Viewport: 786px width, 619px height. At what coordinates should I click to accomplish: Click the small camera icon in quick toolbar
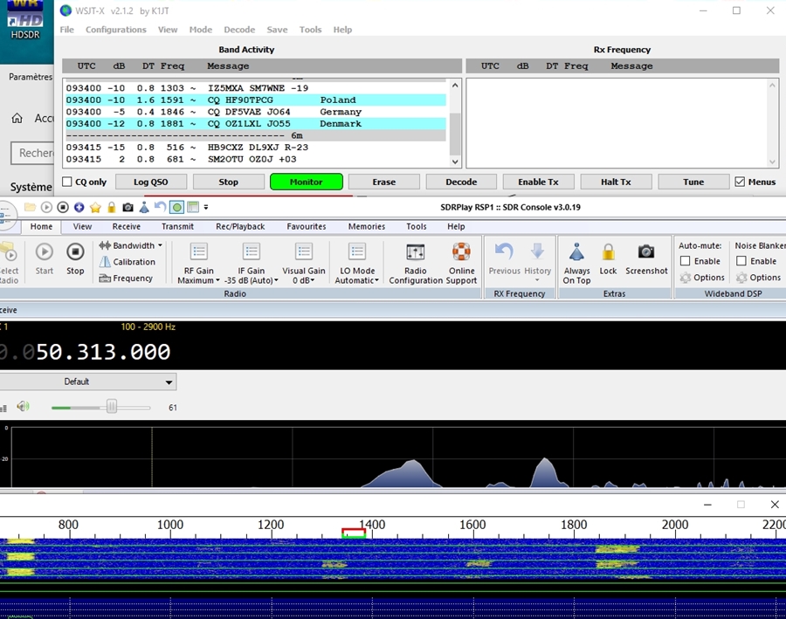tap(128, 207)
